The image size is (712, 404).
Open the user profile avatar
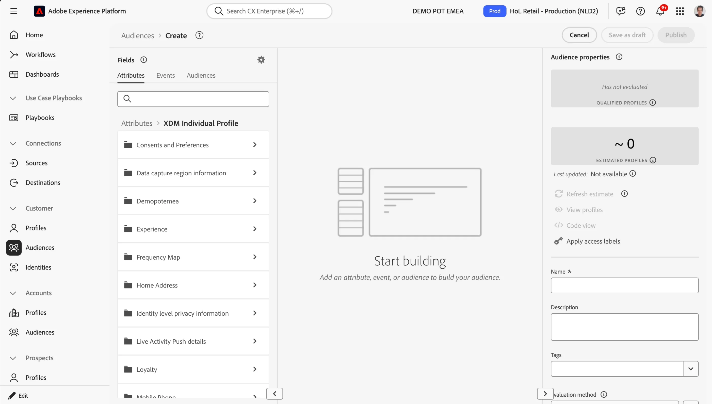tap(700, 11)
